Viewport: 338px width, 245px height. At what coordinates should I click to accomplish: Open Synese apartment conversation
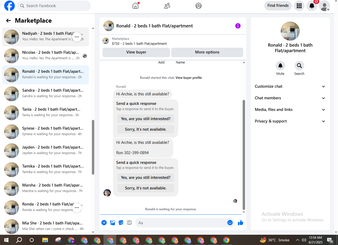45,132
